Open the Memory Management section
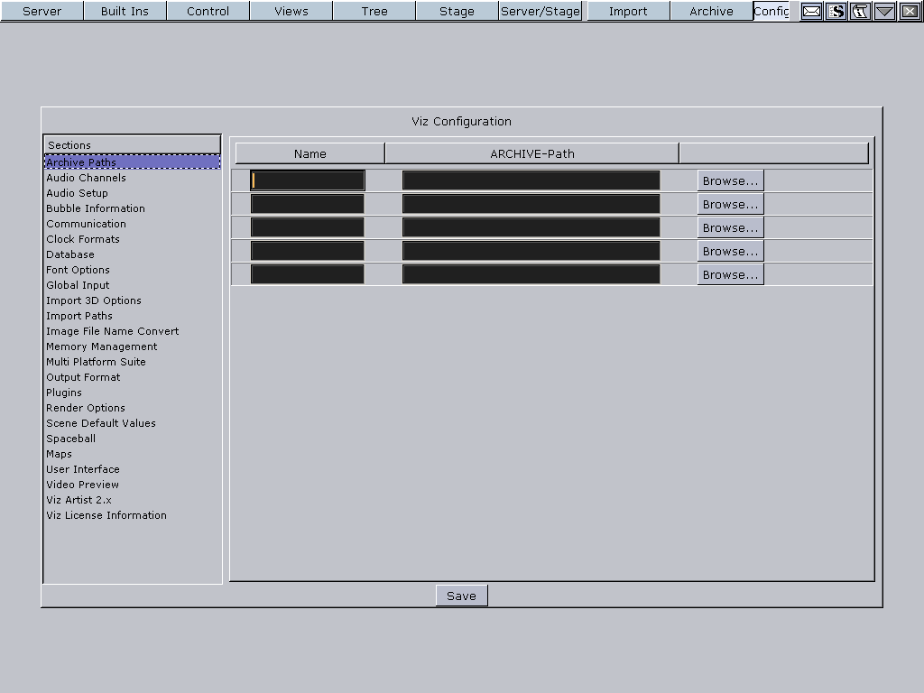 click(x=101, y=346)
